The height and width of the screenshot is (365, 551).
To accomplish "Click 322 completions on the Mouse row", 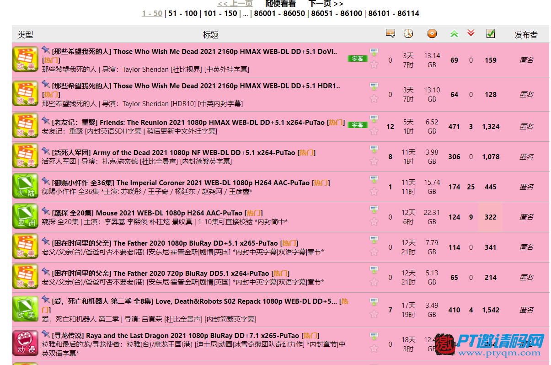I will (491, 217).
